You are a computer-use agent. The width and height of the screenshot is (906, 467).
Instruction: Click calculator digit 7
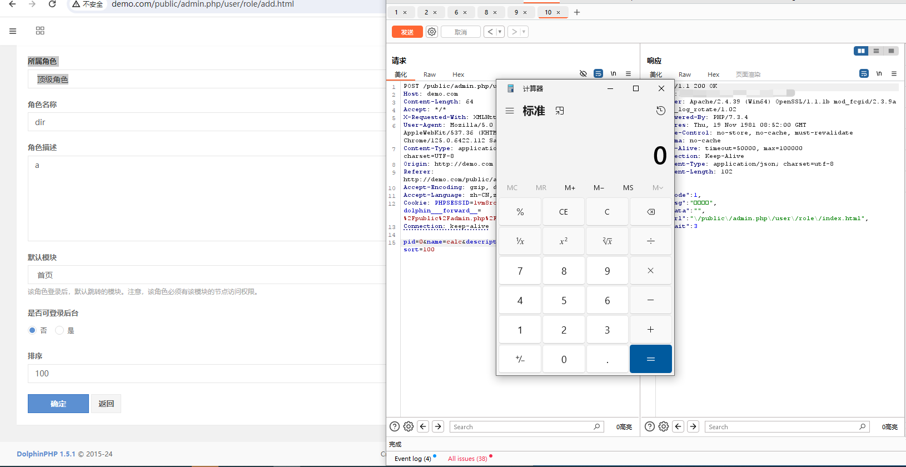(520, 271)
